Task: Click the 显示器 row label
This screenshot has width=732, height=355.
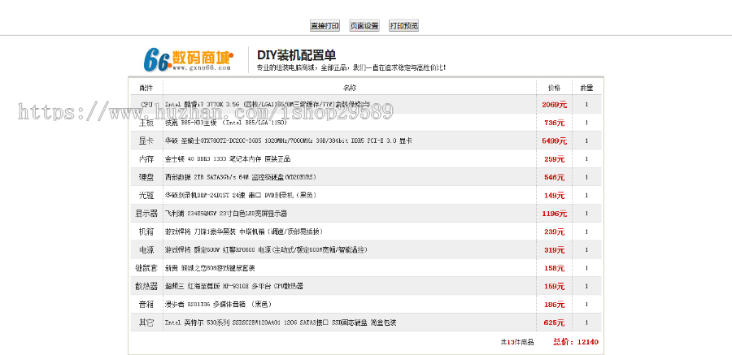Action: (x=146, y=214)
